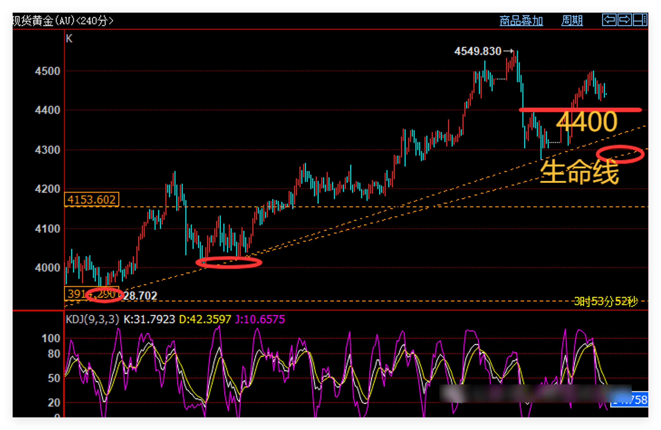Select the magenta J:10.6575 value
The height and width of the screenshot is (430, 661).
(260, 320)
